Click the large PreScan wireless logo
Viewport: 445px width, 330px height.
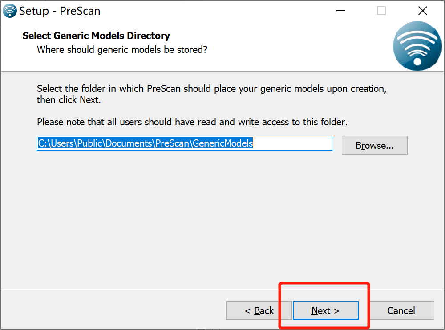tap(417, 46)
